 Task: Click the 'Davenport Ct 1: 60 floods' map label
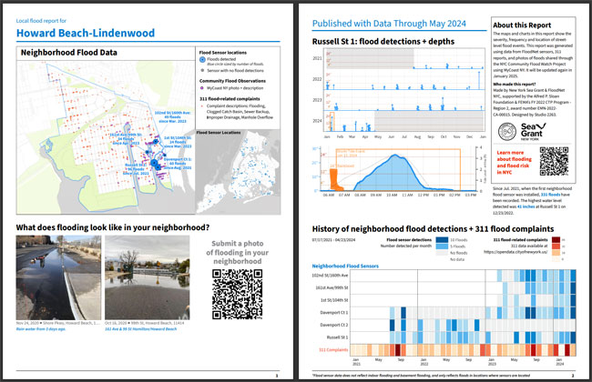[x=178, y=164]
